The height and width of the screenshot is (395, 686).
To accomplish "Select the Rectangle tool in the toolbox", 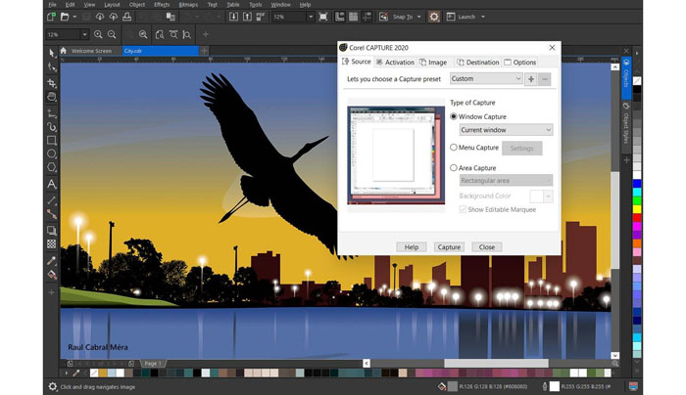I will click(52, 140).
